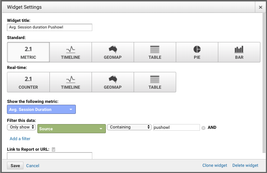Choose the real-time GEOMAP widget

point(113,82)
